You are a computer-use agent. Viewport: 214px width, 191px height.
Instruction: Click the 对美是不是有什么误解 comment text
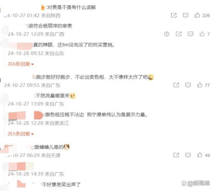pos(71,7)
